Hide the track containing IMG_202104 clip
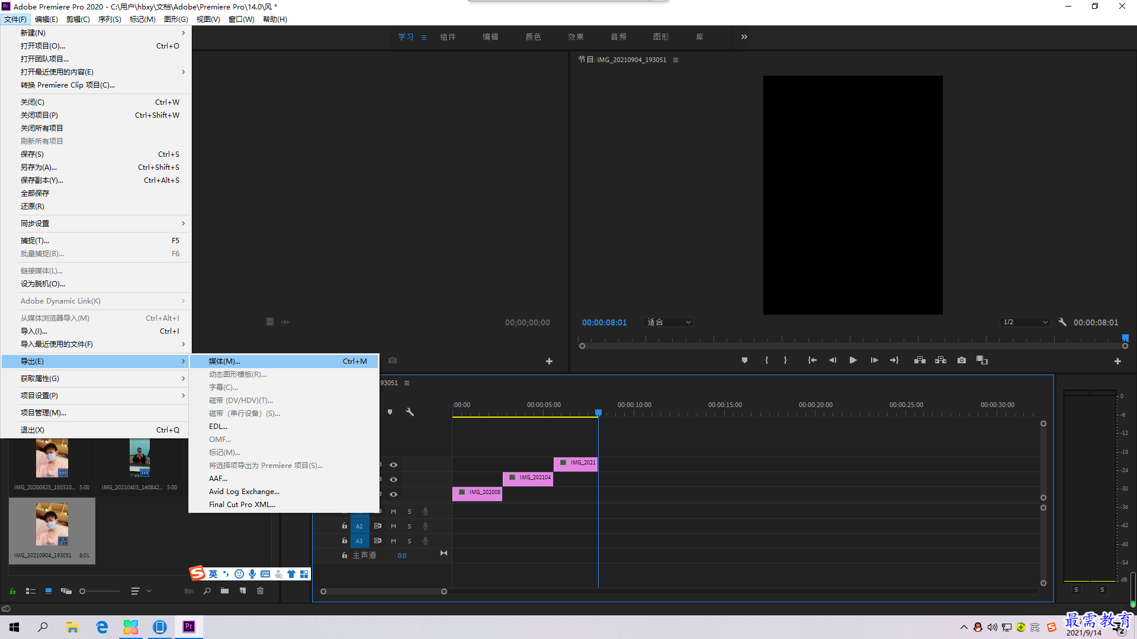 393,480
